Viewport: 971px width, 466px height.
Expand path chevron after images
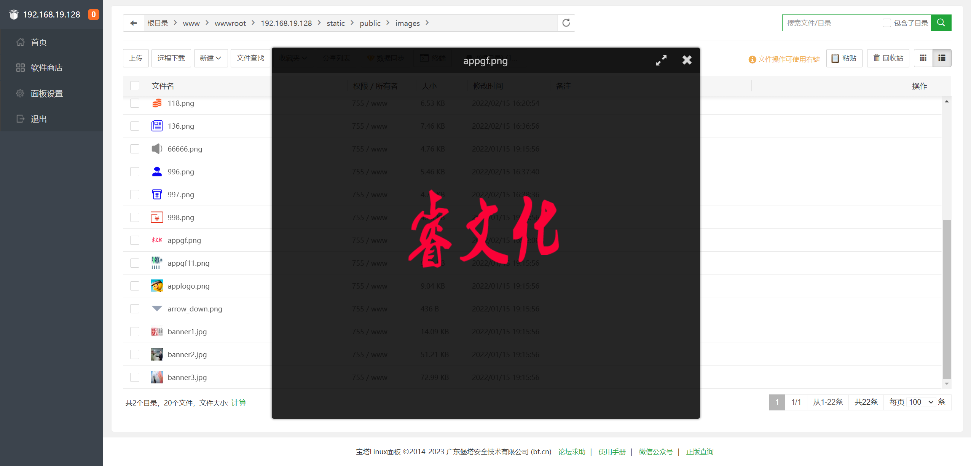point(427,23)
